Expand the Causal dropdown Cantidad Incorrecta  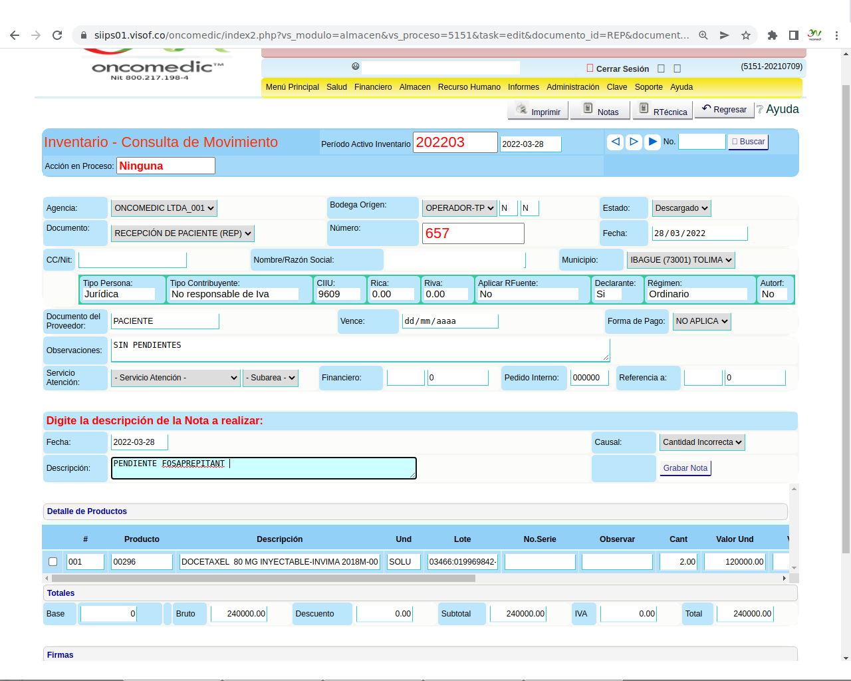pyautogui.click(x=702, y=442)
